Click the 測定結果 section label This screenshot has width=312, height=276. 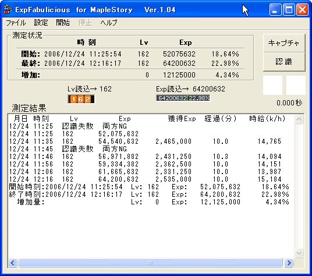click(29, 108)
